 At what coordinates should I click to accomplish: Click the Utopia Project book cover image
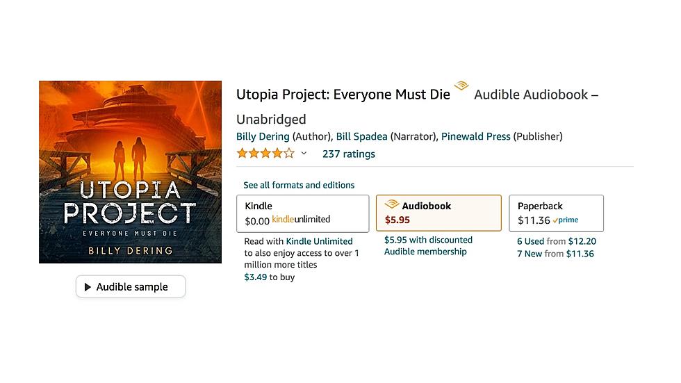click(131, 172)
